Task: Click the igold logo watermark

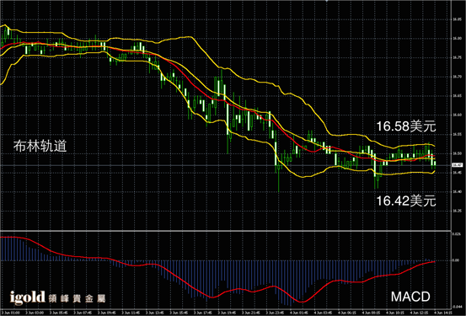Action: point(27,297)
